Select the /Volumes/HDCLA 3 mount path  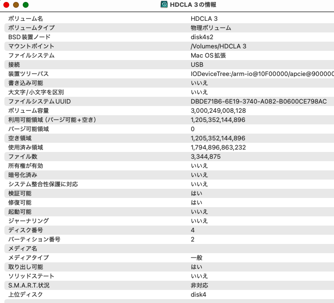click(218, 46)
